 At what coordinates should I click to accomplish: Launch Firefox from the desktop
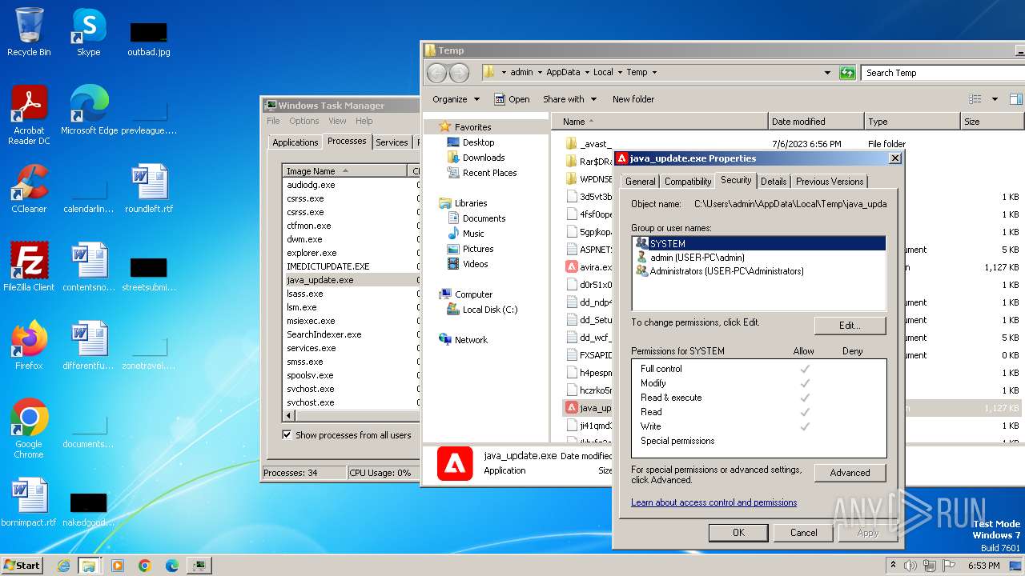(29, 346)
